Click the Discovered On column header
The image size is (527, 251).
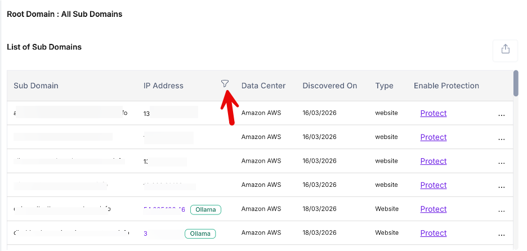point(329,86)
